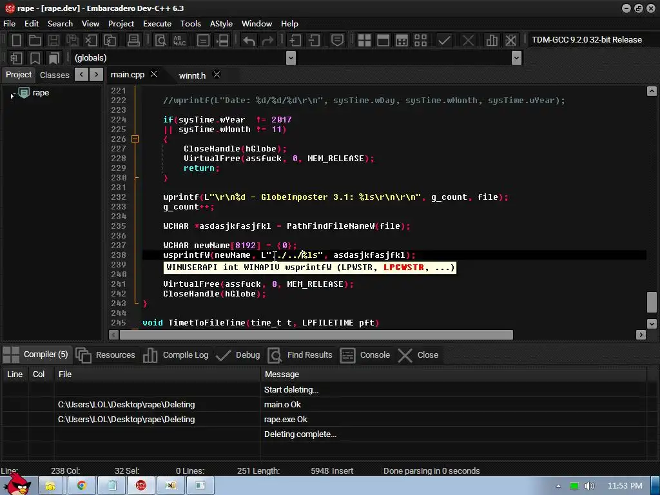This screenshot has width=660, height=495.
Task: Open profile analysis bar chart icon
Action: (492, 41)
